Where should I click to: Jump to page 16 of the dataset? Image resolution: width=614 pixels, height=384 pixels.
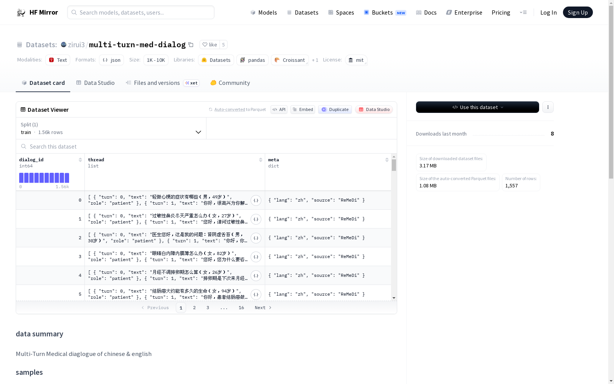click(x=241, y=308)
